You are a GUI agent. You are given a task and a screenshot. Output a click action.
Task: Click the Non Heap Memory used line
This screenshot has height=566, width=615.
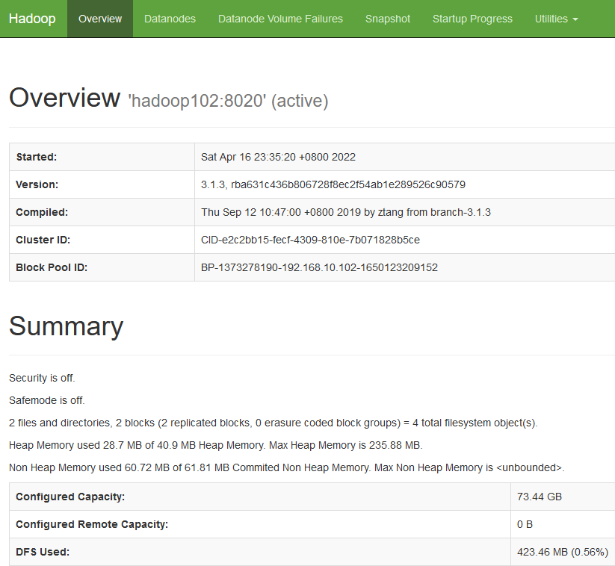point(287,467)
